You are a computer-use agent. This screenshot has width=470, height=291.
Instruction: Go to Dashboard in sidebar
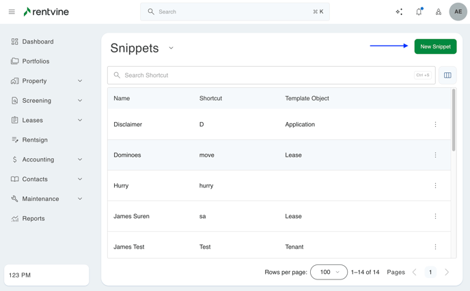coord(38,42)
